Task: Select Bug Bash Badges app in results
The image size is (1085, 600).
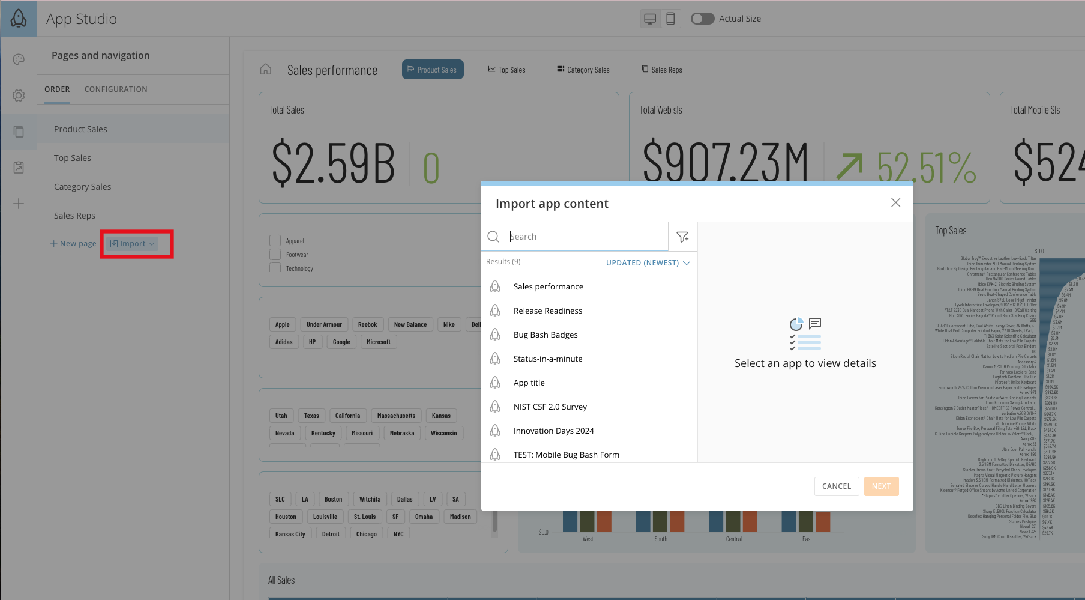Action: point(589,335)
